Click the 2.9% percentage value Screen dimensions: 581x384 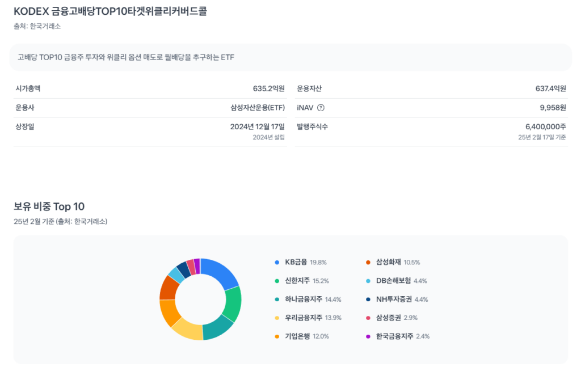coord(411,318)
